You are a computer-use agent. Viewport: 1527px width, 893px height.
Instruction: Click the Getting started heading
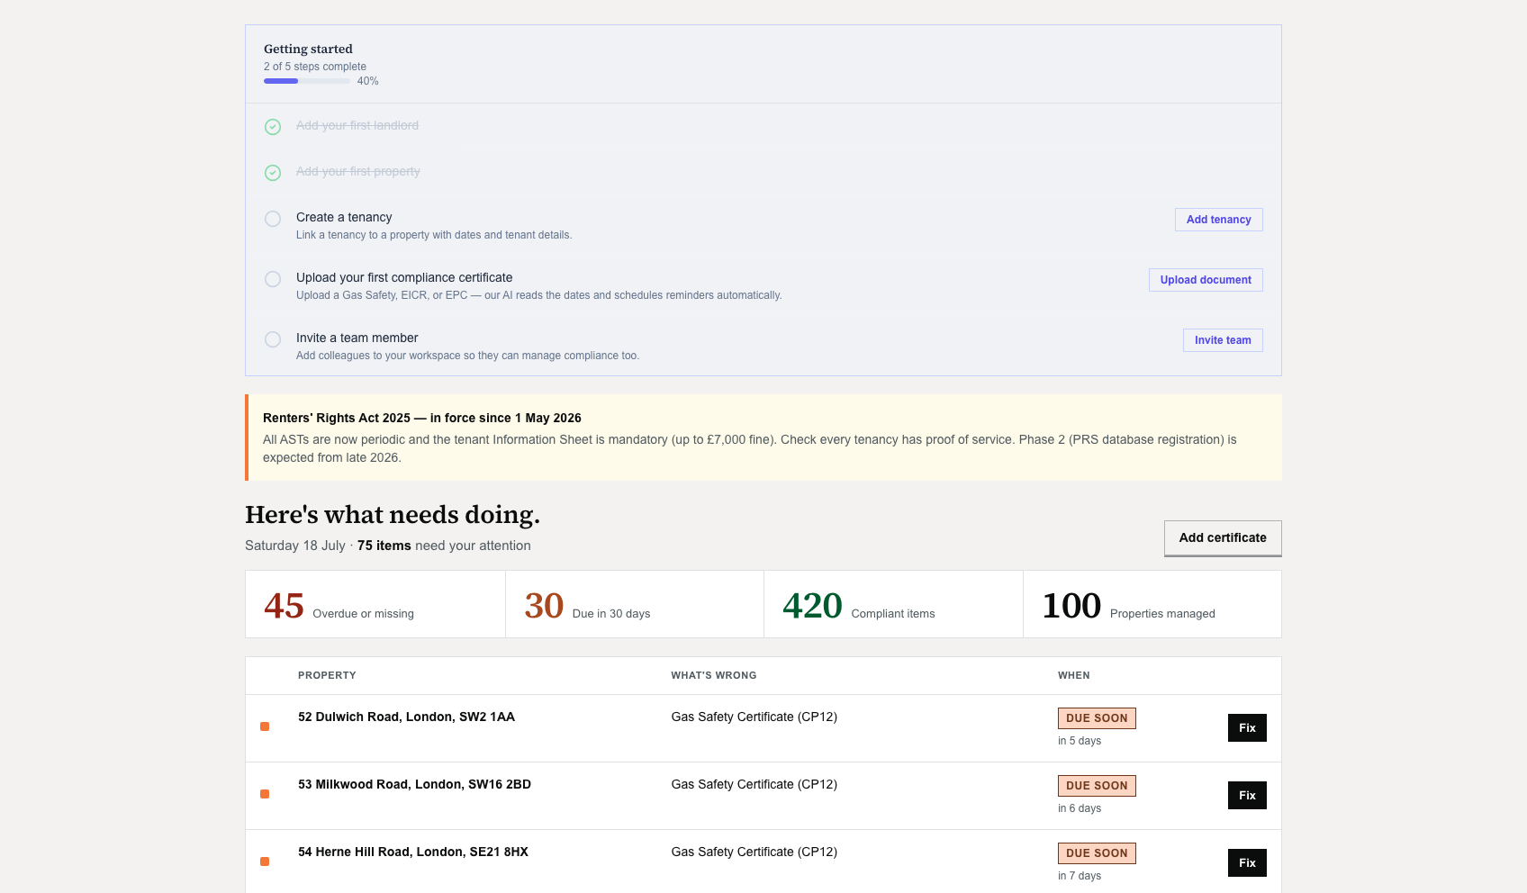pyautogui.click(x=308, y=49)
